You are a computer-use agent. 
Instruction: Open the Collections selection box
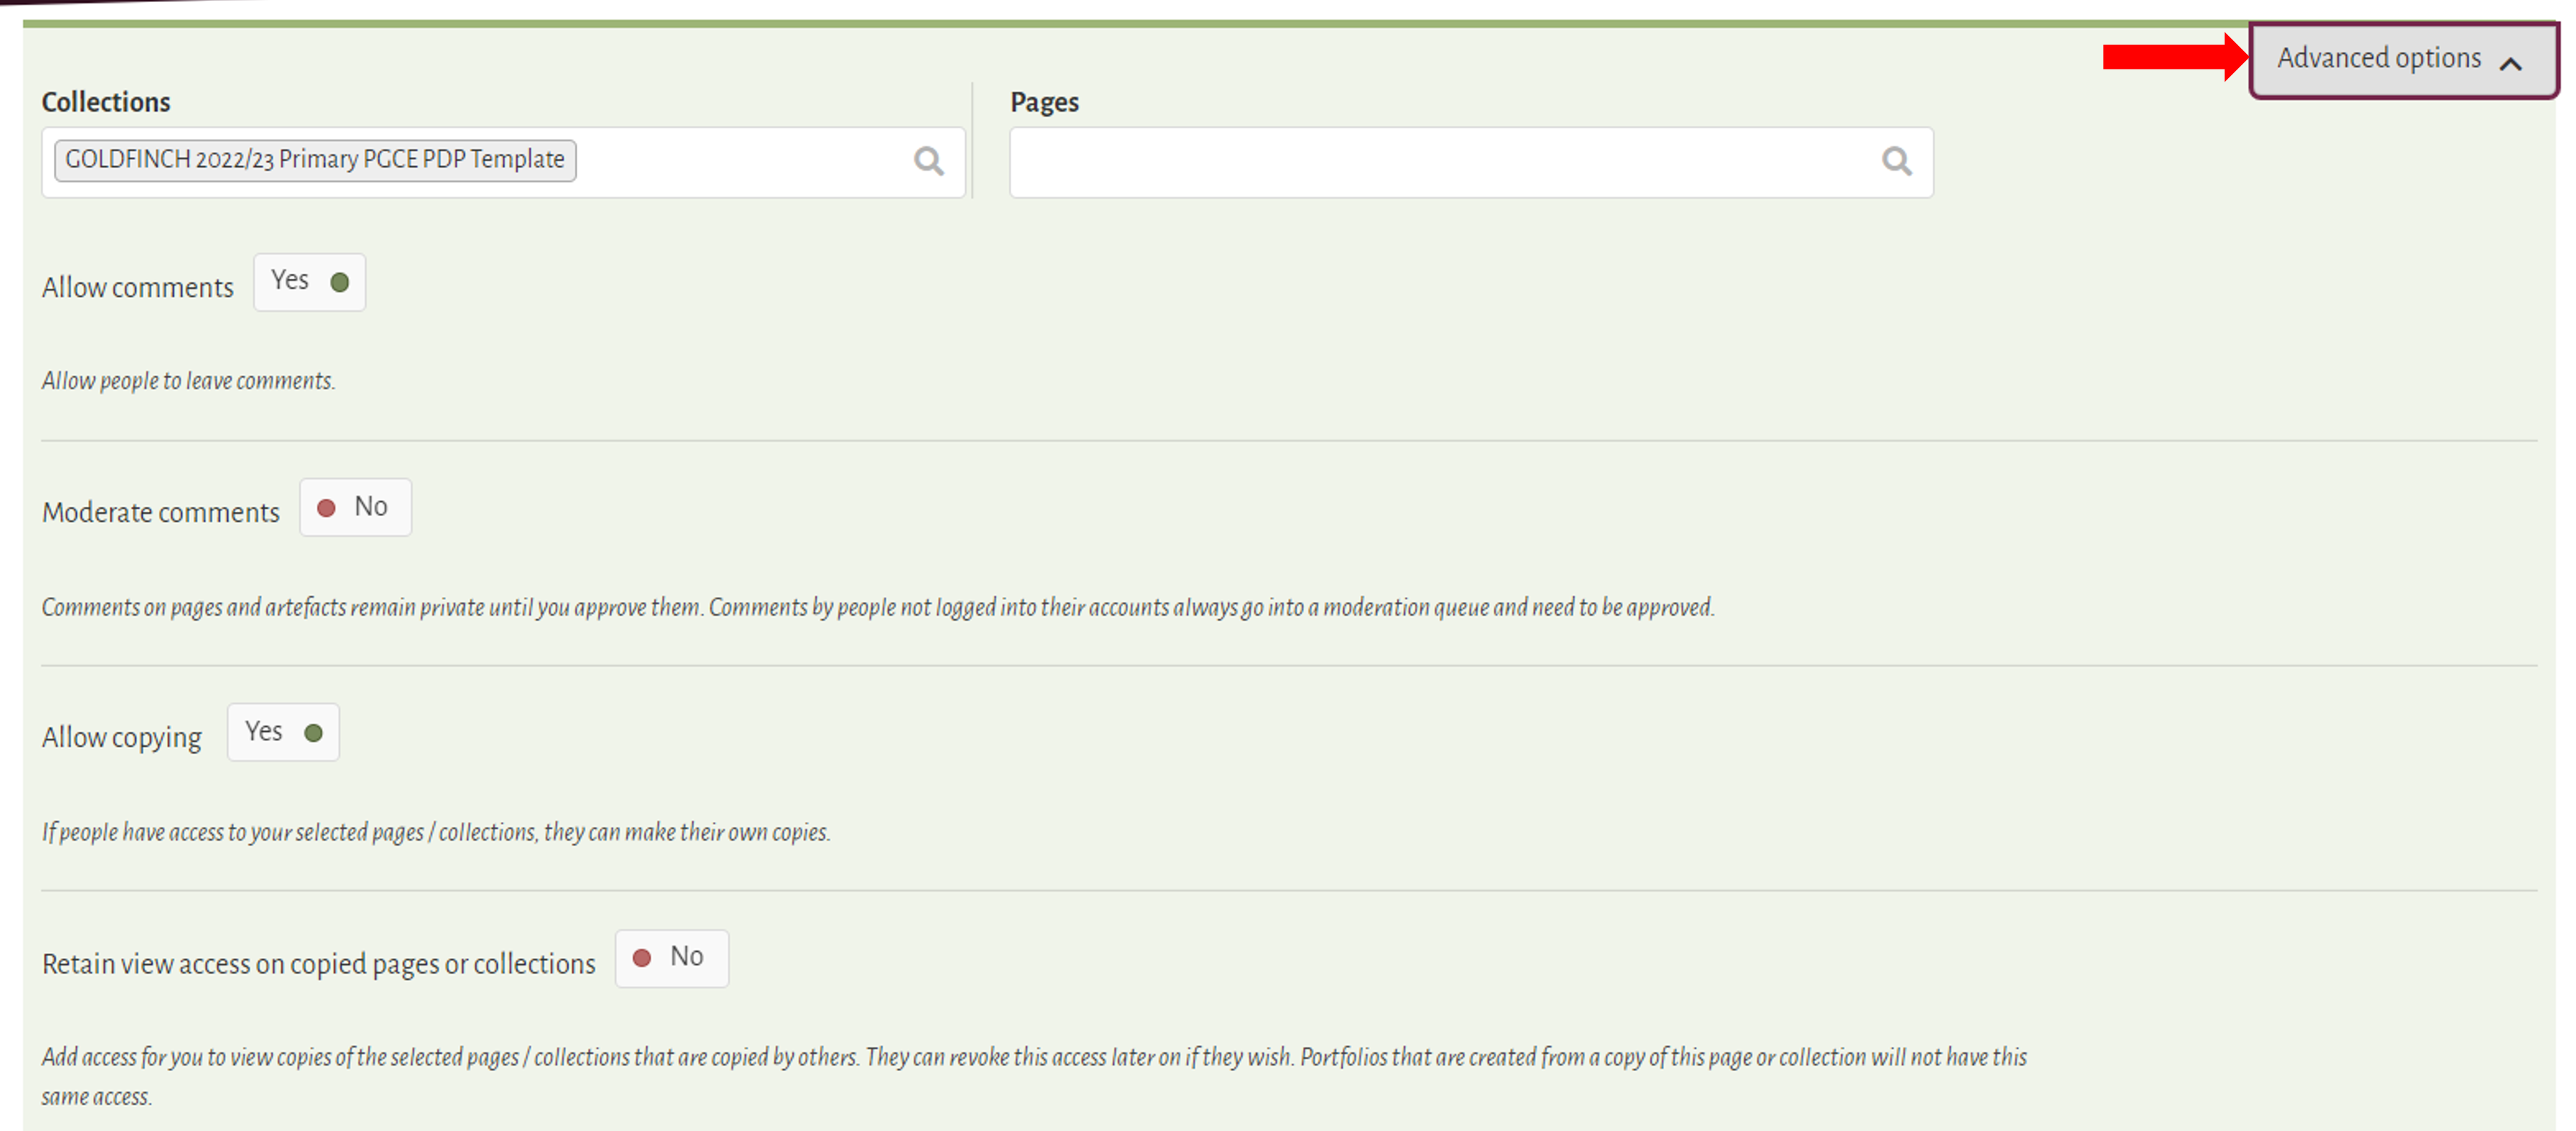pos(740,162)
